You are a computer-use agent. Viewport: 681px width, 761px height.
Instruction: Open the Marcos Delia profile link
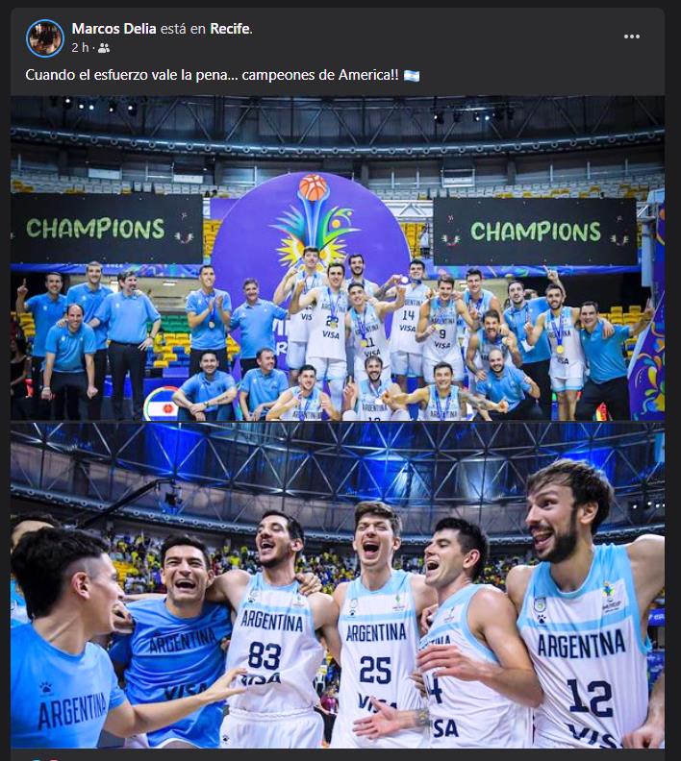coord(113,29)
